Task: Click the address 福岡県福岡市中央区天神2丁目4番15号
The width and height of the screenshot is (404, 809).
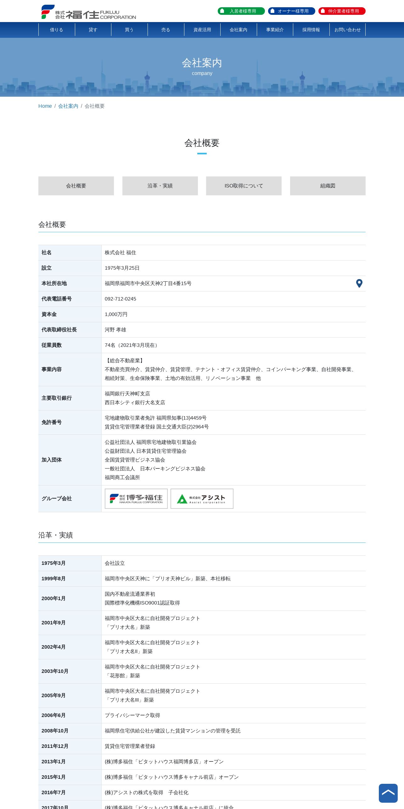Action: [148, 283]
